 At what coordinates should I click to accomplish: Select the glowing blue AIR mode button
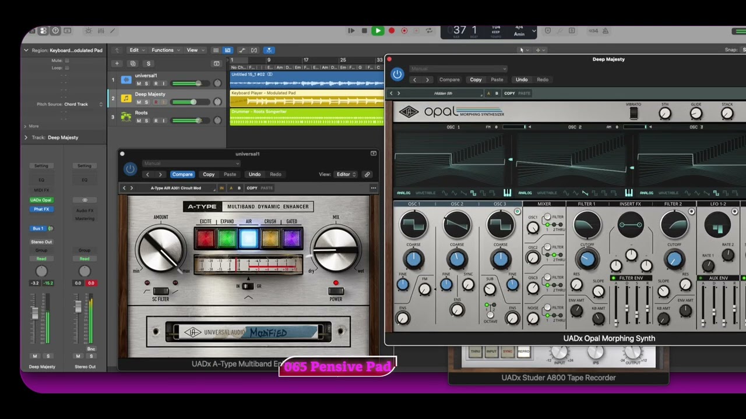248,238
